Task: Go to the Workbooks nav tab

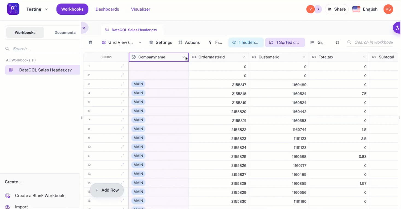Action: [72, 9]
